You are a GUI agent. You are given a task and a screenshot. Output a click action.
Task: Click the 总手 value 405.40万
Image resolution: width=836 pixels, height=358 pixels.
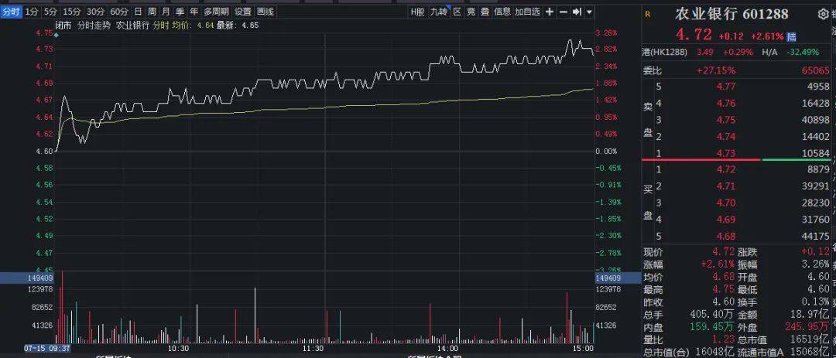point(712,315)
